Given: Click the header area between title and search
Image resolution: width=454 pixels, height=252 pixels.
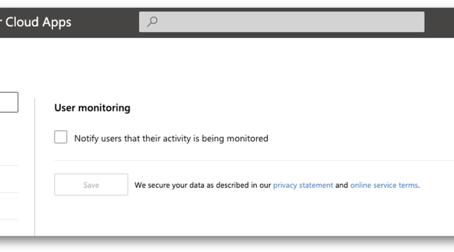Looking at the screenshot, I should click(x=105, y=23).
